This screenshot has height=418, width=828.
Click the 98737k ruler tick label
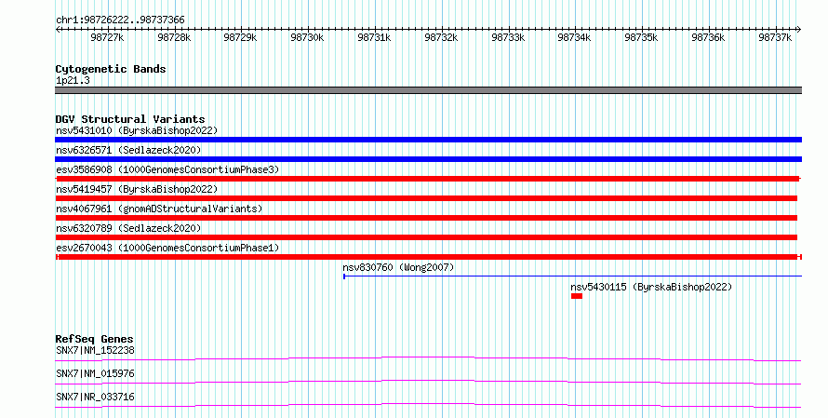click(775, 37)
